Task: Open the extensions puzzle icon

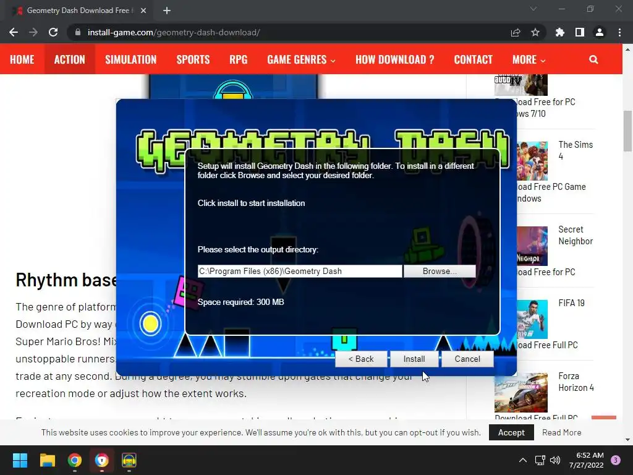Action: 560,32
